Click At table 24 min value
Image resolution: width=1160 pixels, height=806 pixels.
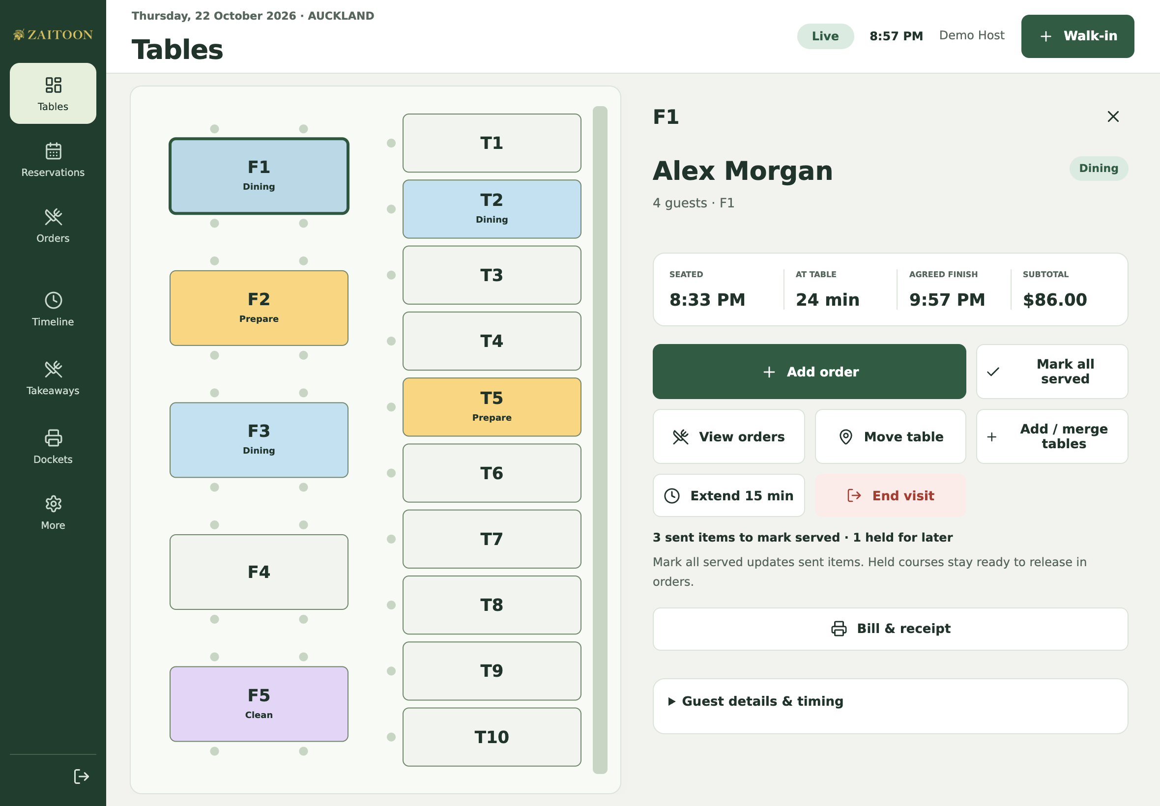[827, 300]
